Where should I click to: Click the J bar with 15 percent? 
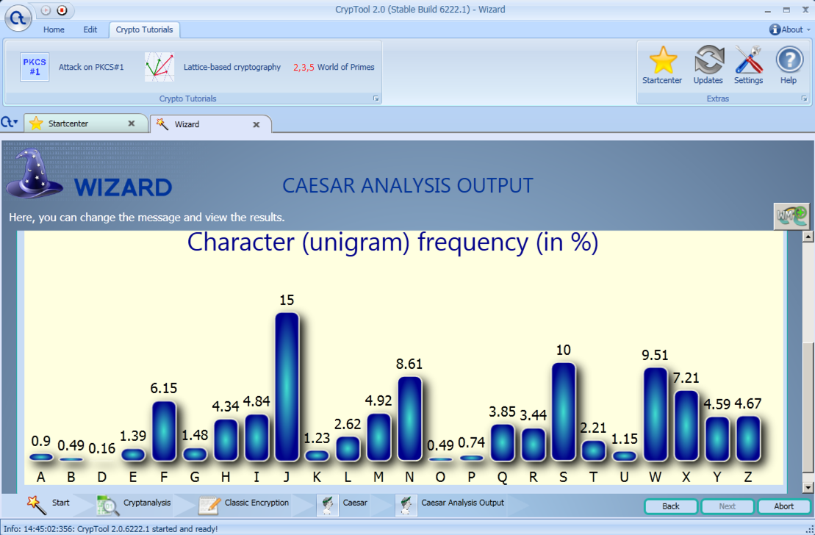pos(287,387)
